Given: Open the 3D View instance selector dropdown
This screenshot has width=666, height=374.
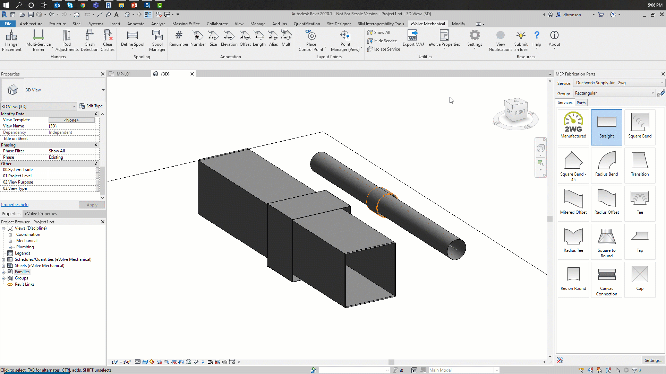Looking at the screenshot, I should coord(39,106).
